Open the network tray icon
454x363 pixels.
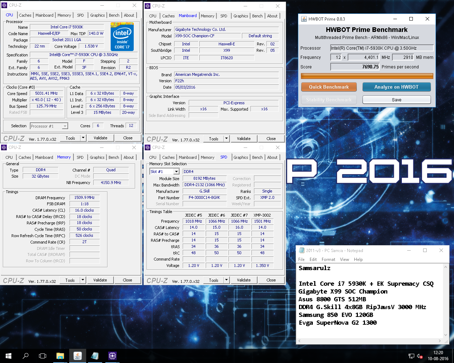point(411,356)
